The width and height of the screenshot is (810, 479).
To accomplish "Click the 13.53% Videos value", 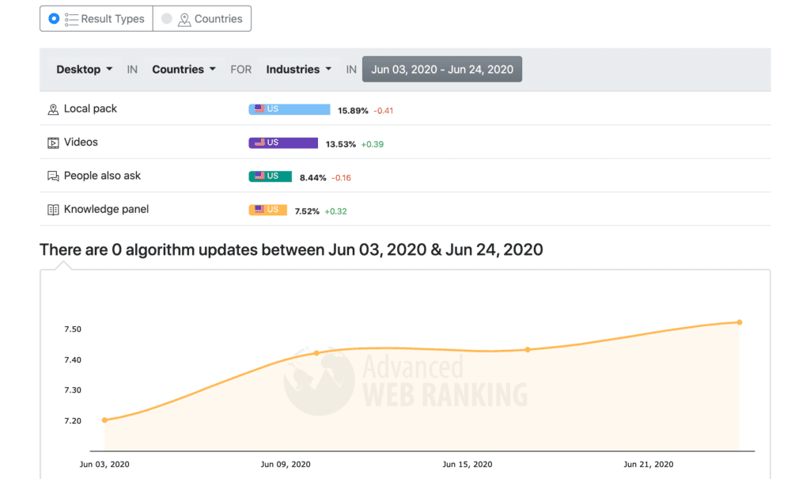I will [x=340, y=144].
